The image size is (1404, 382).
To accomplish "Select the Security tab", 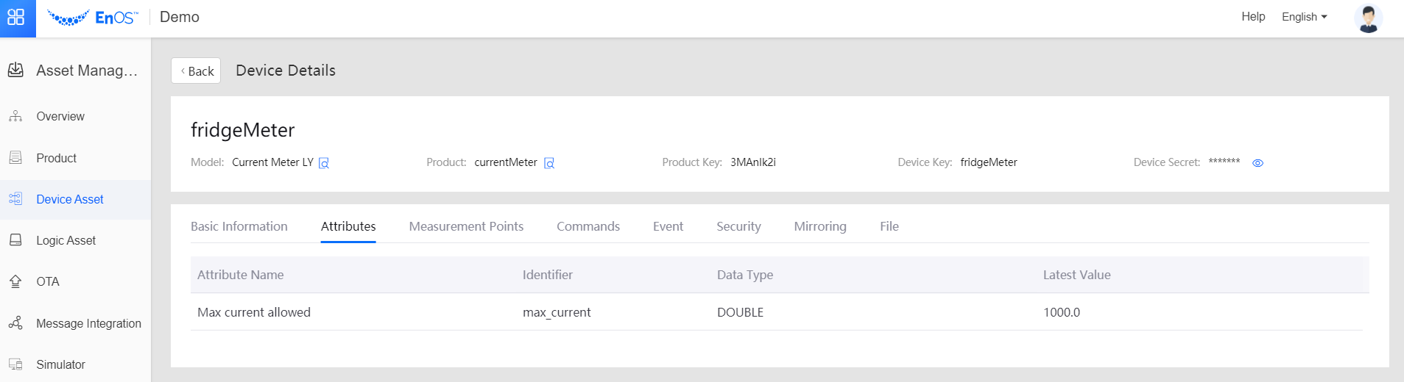I will tap(738, 226).
